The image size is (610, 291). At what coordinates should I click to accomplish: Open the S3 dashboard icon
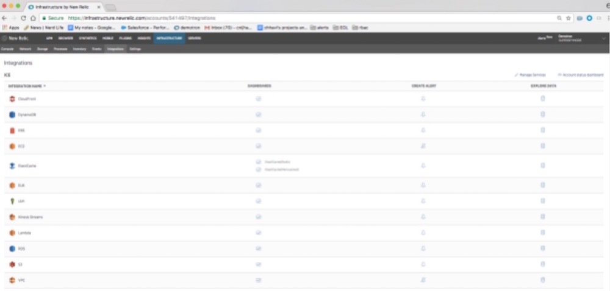coord(258,264)
